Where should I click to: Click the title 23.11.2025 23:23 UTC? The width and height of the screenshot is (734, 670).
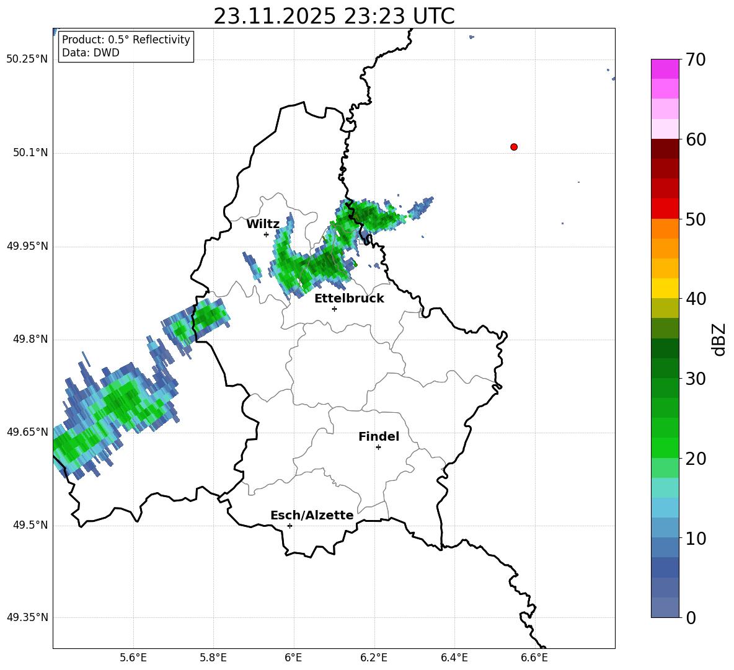334,16
